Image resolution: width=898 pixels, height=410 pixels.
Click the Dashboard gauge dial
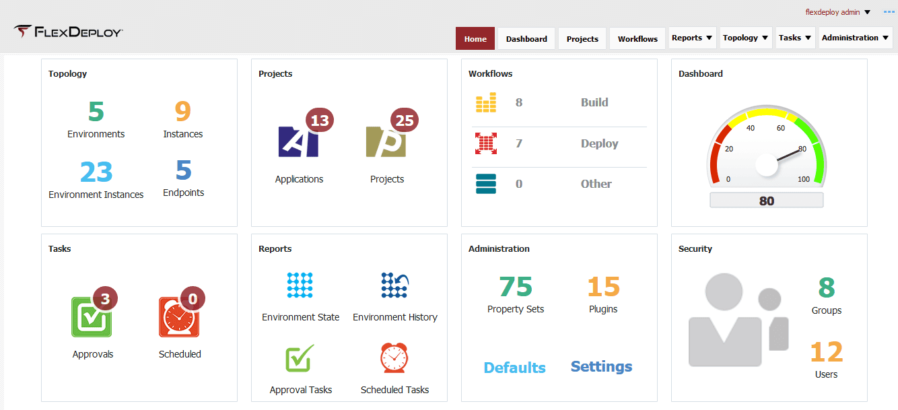[767, 147]
